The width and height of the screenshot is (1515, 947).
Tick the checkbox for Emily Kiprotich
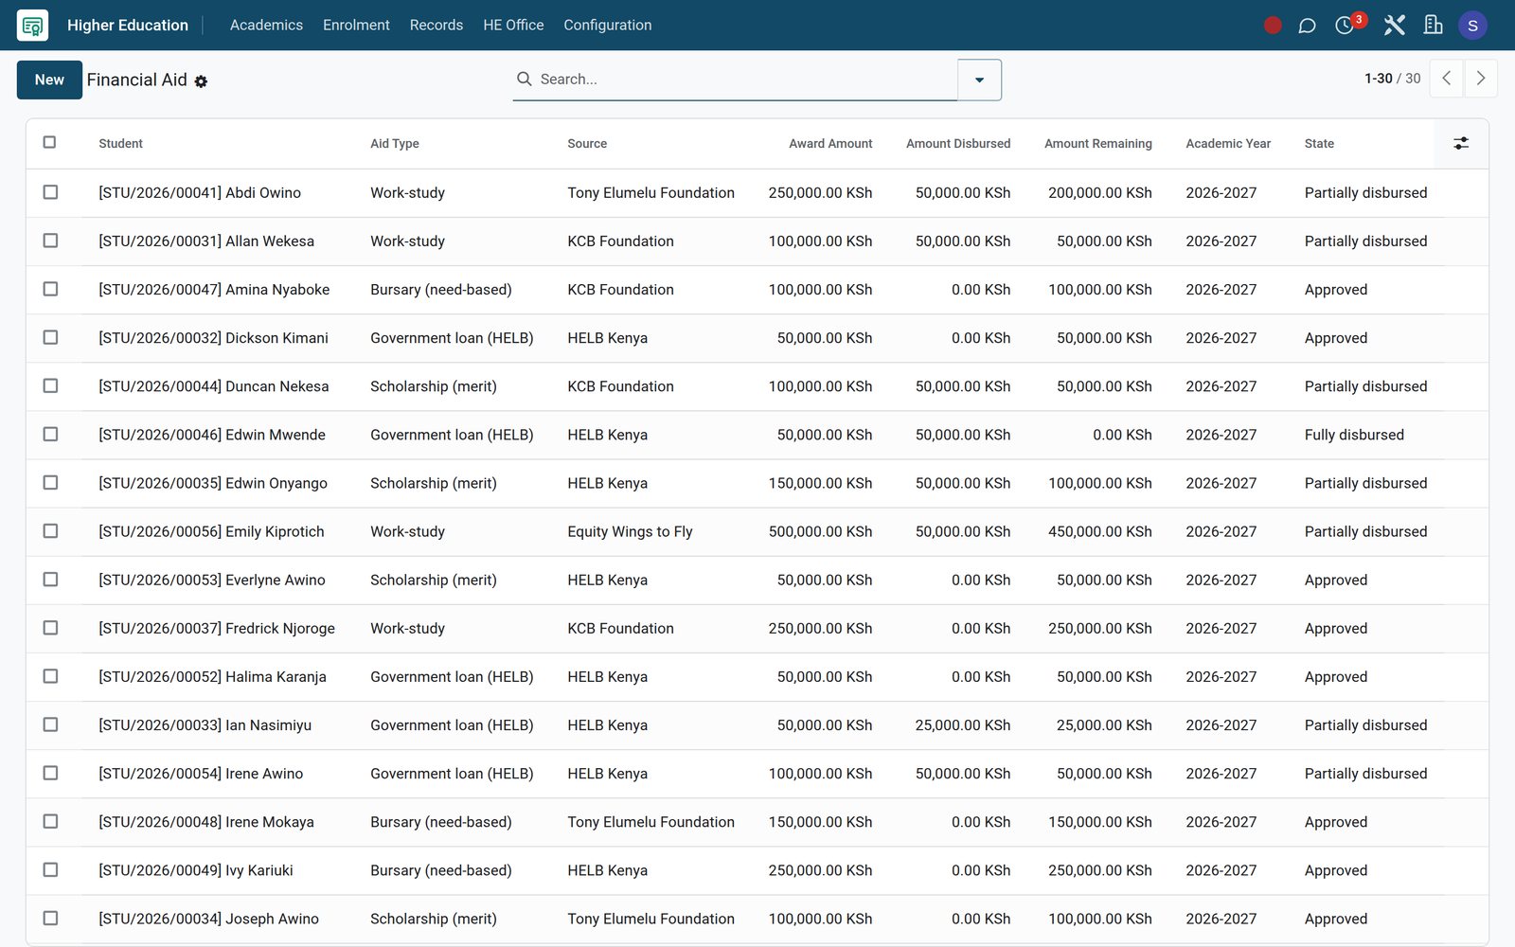50,531
